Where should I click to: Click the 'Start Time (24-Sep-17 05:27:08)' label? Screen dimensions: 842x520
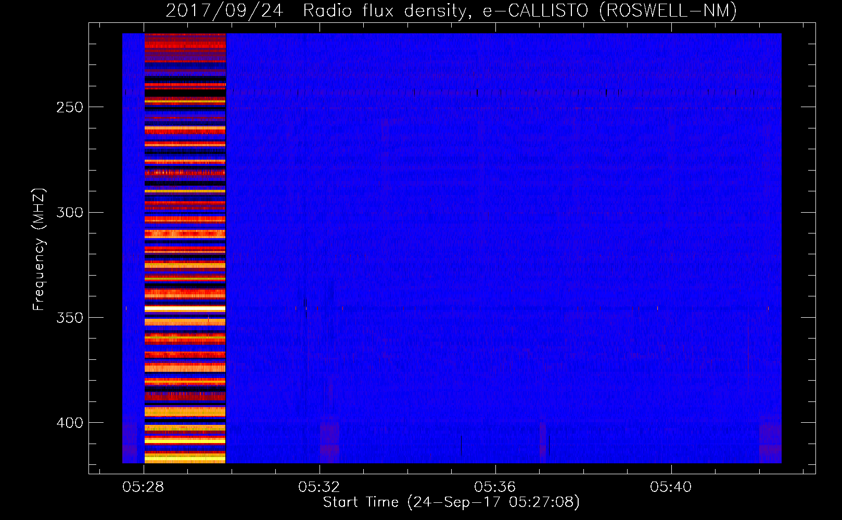click(x=451, y=502)
